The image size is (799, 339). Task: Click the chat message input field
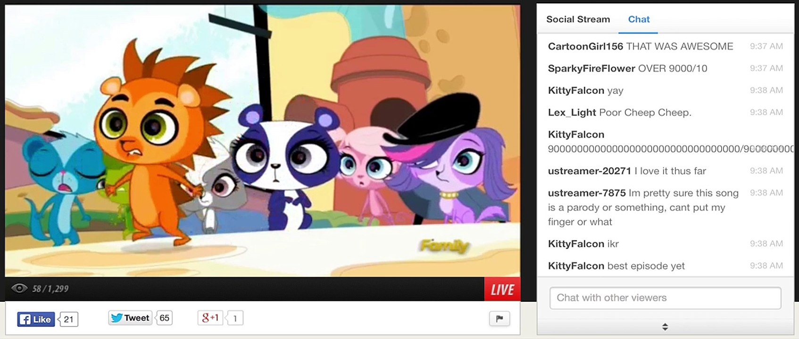pos(665,298)
